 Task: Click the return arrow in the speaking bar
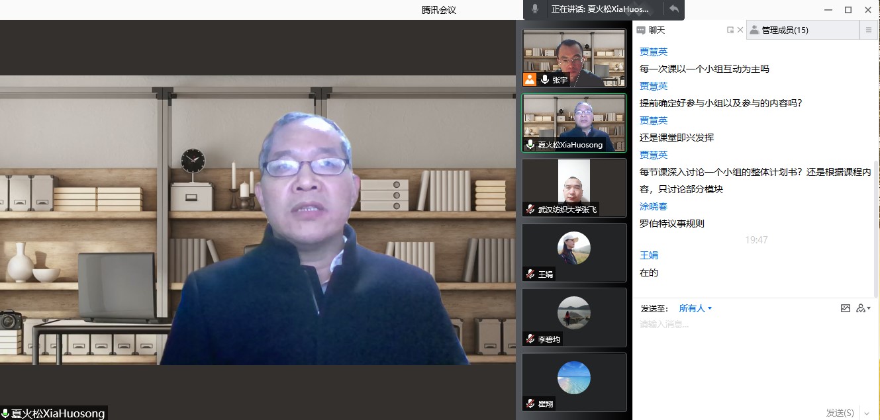(x=673, y=9)
